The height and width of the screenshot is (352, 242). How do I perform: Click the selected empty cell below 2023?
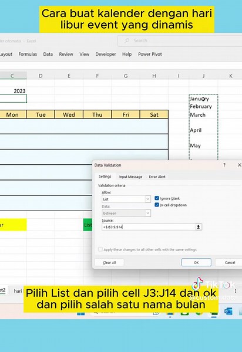(13, 99)
